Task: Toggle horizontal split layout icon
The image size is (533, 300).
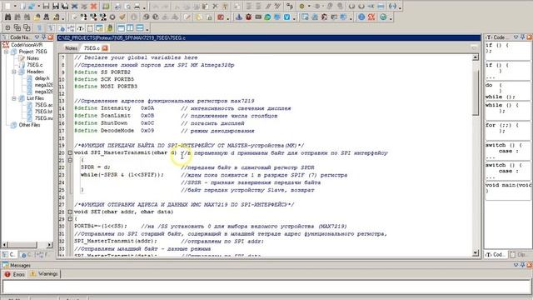Action: [140, 27]
